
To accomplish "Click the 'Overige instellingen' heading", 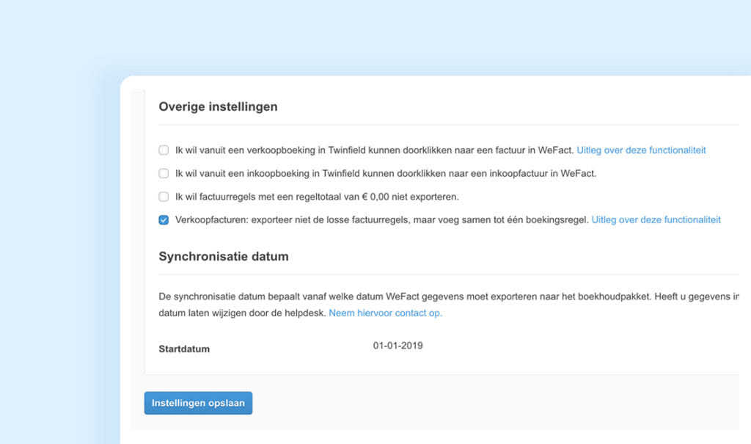I will tap(218, 106).
